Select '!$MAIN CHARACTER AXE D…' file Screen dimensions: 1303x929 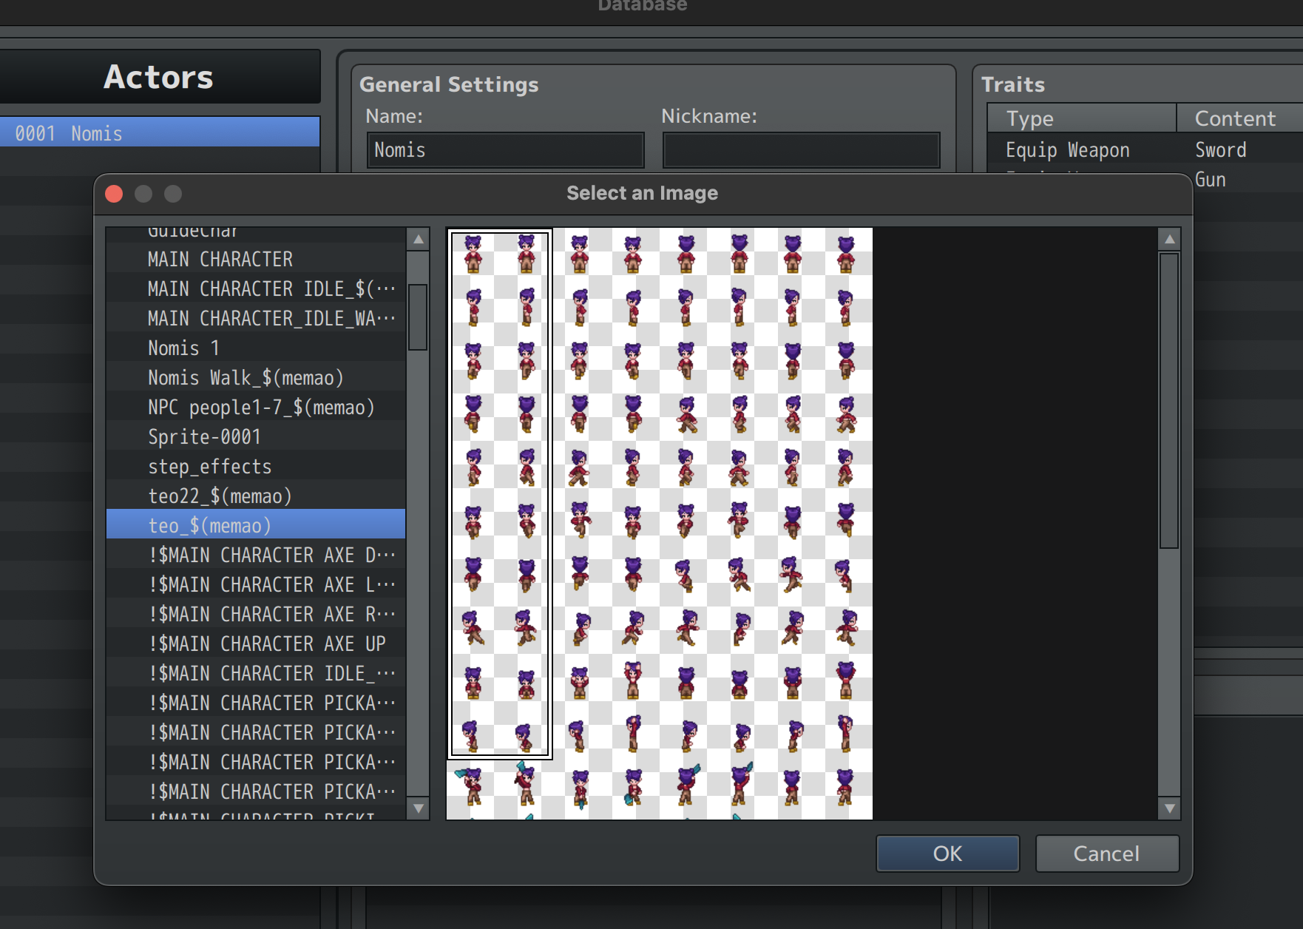point(256,555)
